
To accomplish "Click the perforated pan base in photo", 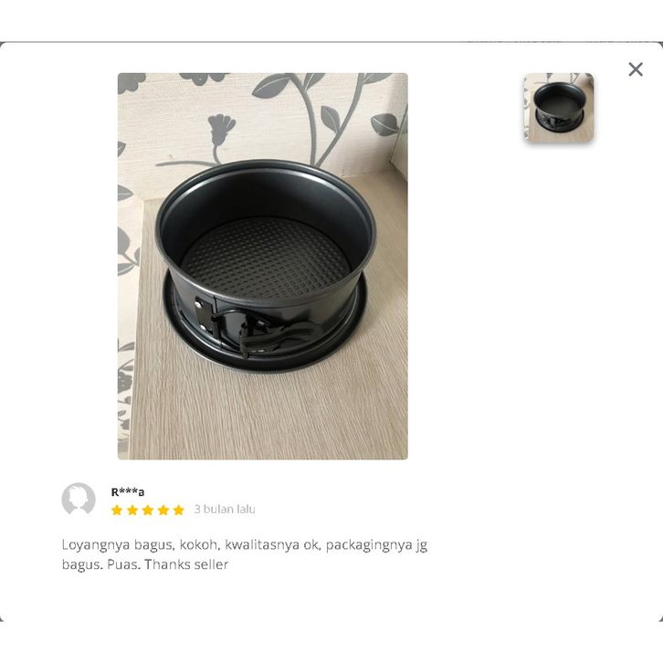I will click(266, 257).
